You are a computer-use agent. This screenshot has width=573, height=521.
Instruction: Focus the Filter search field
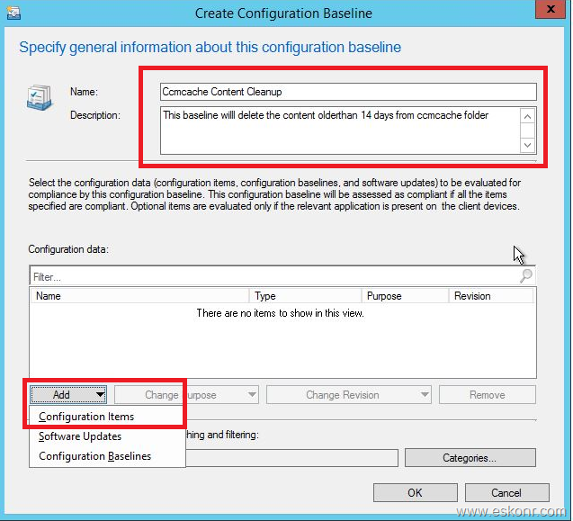pyautogui.click(x=270, y=277)
